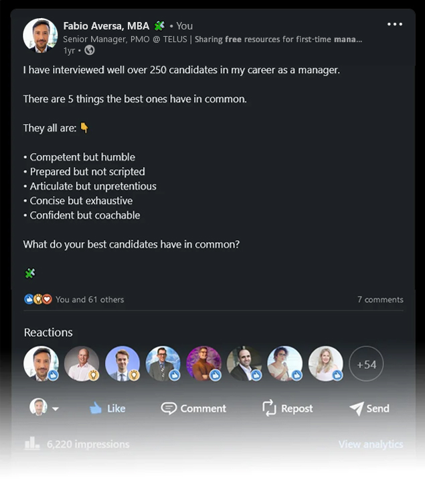
Task: Click the Repost arrows icon
Action: click(269, 408)
